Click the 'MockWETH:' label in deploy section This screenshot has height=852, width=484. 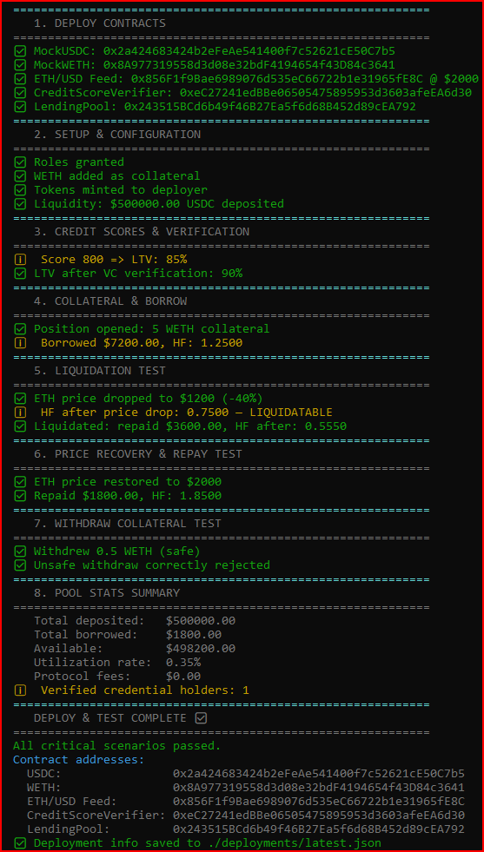click(x=64, y=65)
